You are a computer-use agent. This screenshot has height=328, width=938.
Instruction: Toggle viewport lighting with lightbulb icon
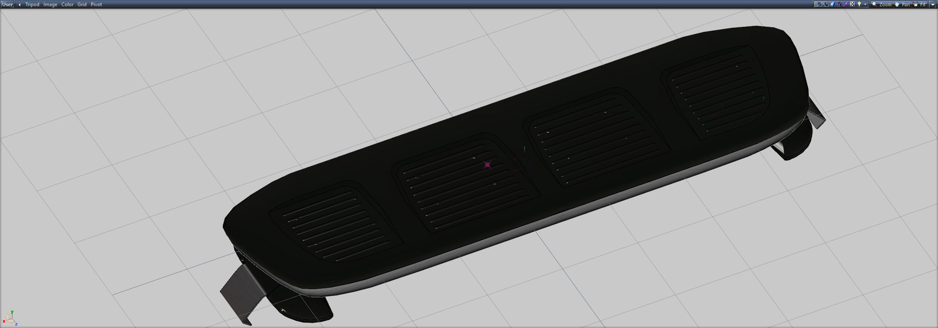click(x=859, y=4)
